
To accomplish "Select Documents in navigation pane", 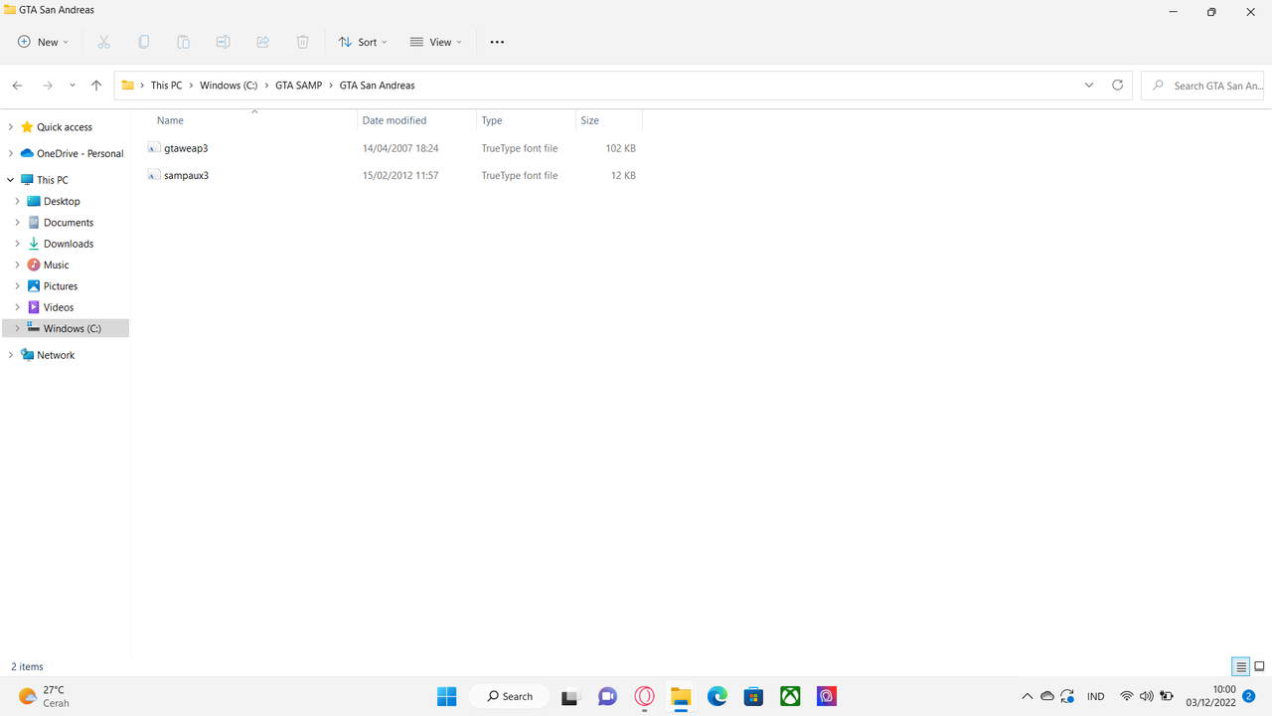I will pos(69,223).
